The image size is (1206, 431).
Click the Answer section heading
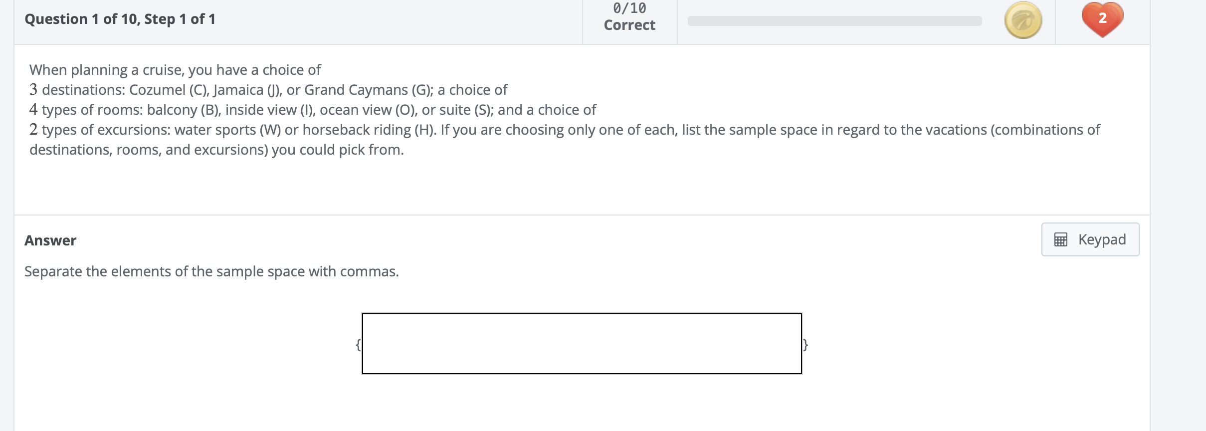(x=50, y=240)
